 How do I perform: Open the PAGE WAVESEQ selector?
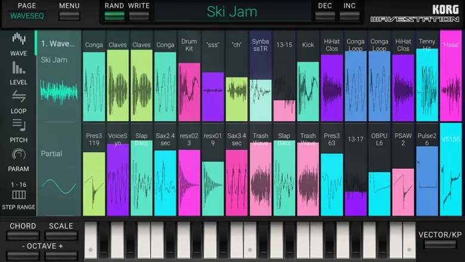tap(27, 16)
